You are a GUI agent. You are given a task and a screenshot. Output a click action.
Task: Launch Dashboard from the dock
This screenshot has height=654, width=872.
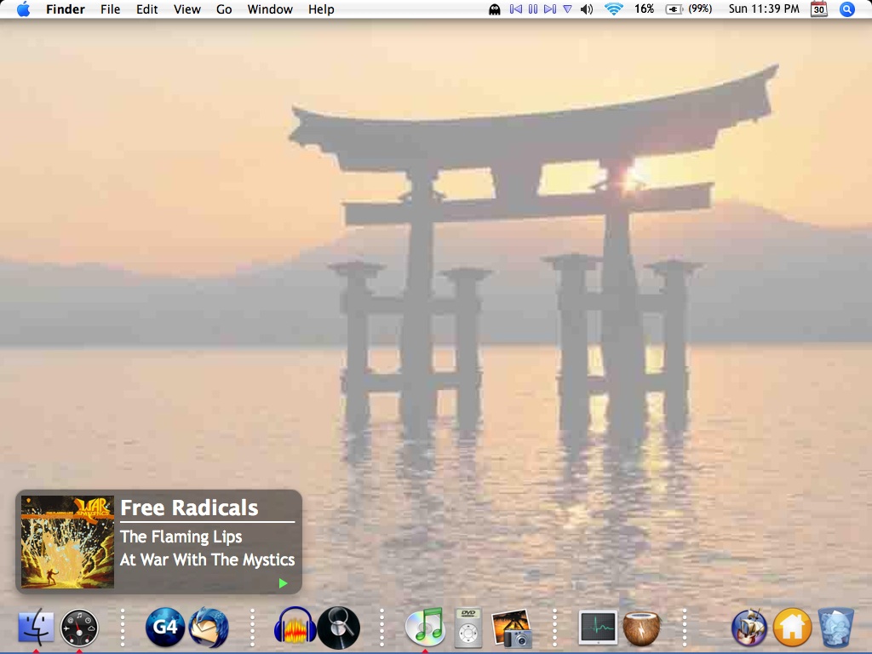click(x=80, y=628)
